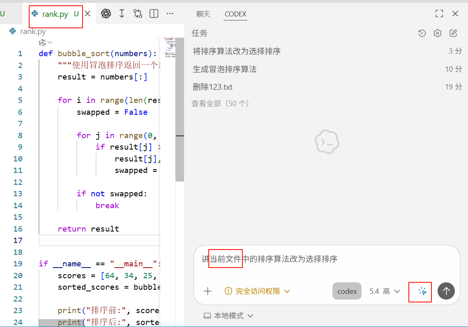Open the 完全访问权限 permissions dropdown
468x327 pixels.
(x=257, y=291)
